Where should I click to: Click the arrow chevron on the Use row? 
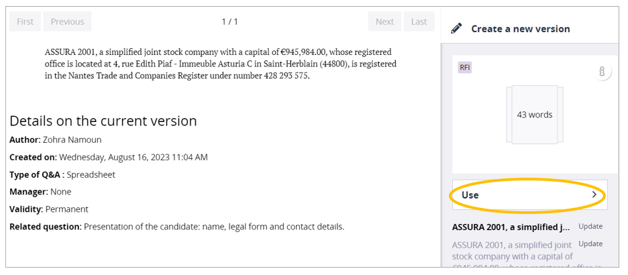(x=594, y=195)
